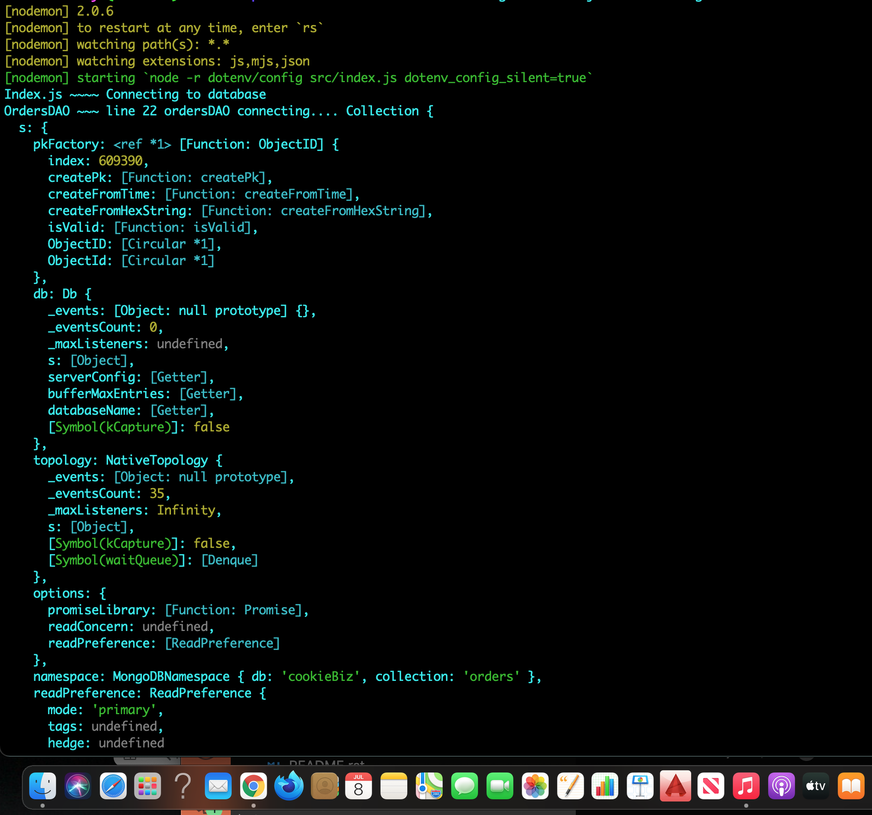872x815 pixels.
Task: Open Safari browser in dock
Action: [113, 786]
